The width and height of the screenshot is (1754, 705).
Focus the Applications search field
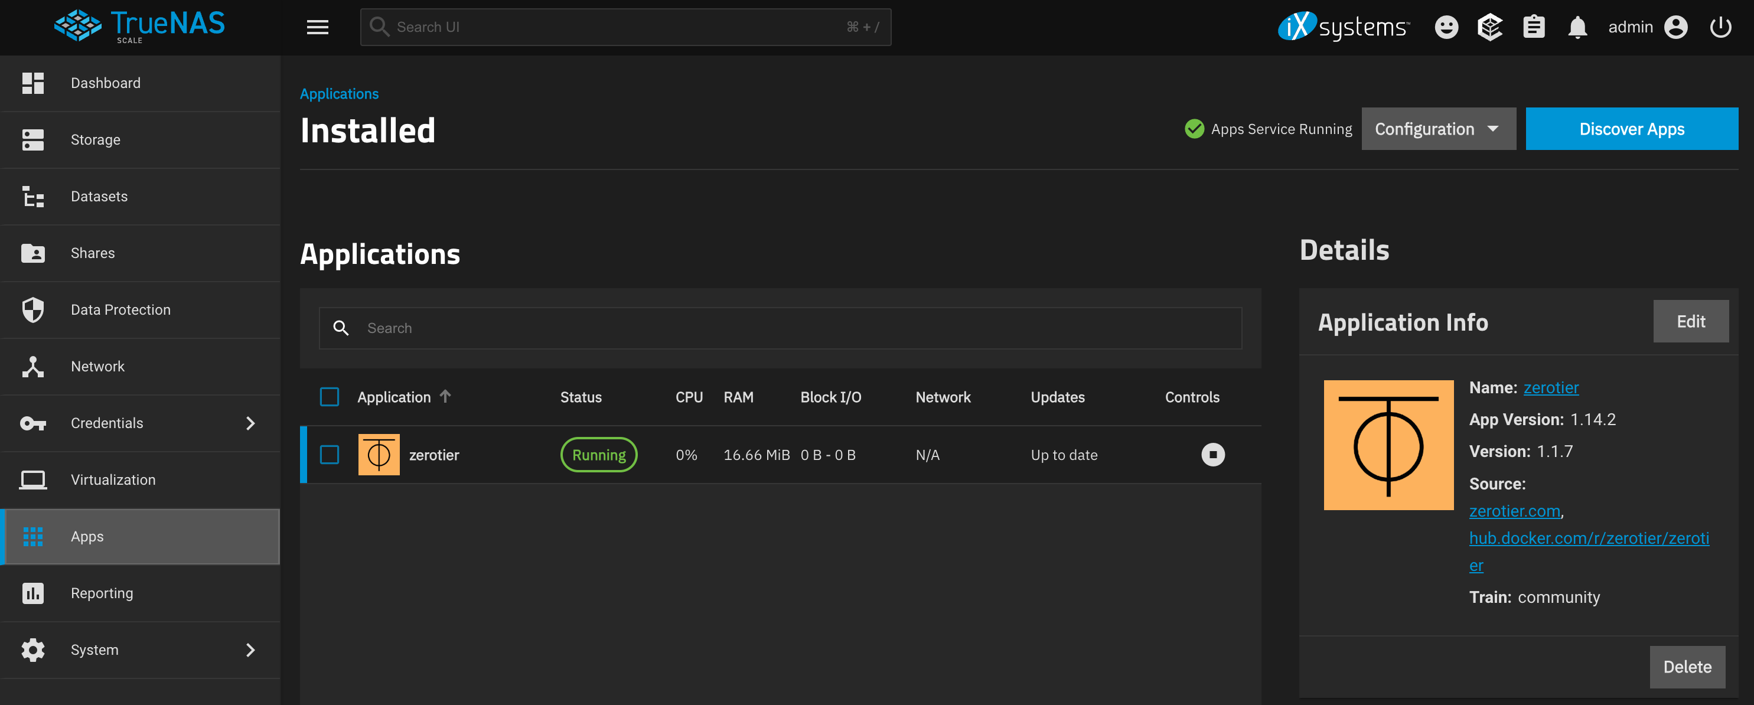tap(780, 328)
